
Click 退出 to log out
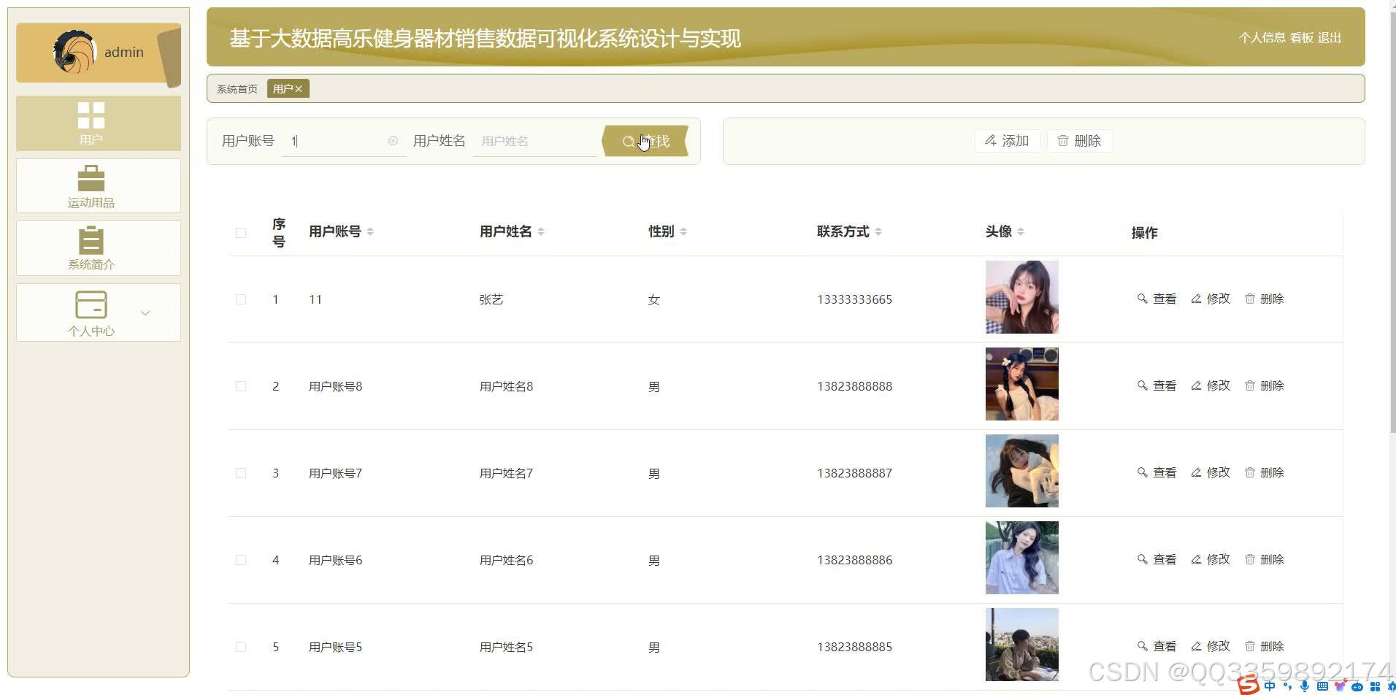click(1330, 37)
